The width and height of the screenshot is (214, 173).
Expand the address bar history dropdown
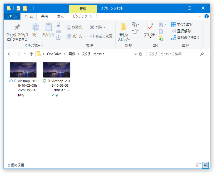click(135, 54)
